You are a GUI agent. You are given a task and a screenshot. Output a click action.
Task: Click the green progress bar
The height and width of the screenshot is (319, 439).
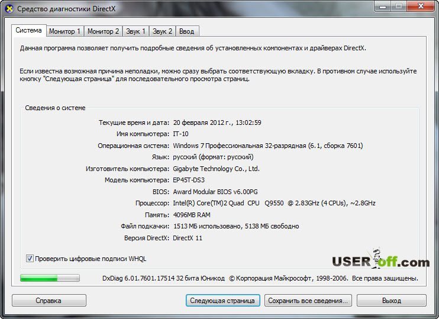click(50, 278)
